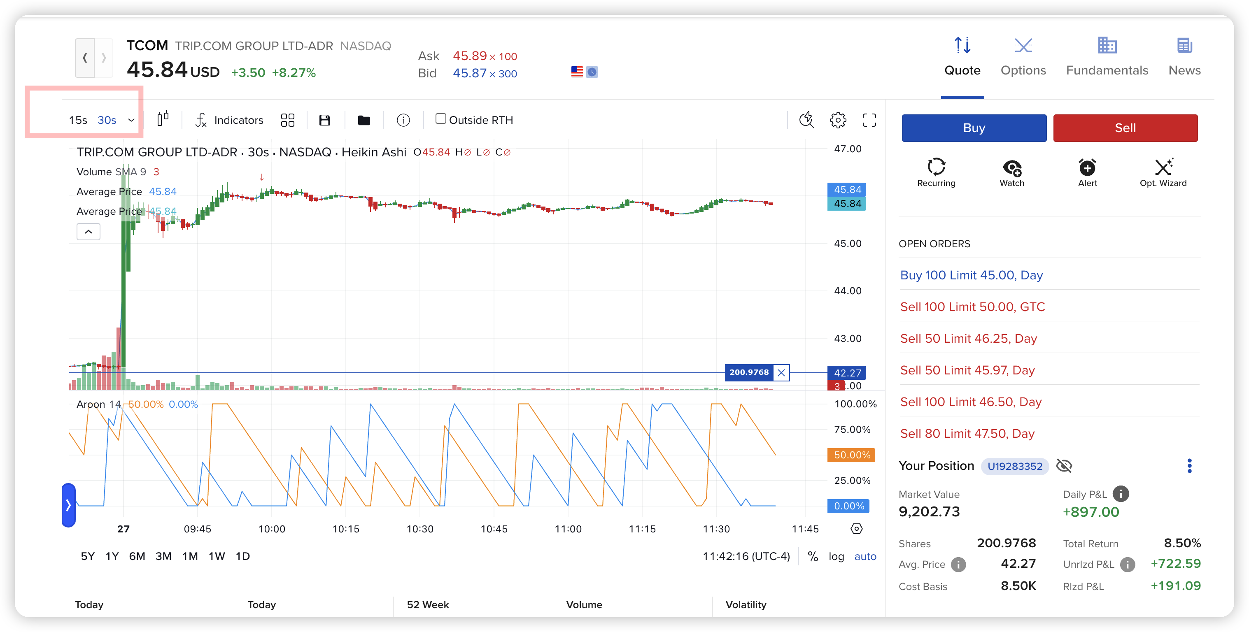
Task: Click the 42.27 average price axis label
Action: [846, 373]
